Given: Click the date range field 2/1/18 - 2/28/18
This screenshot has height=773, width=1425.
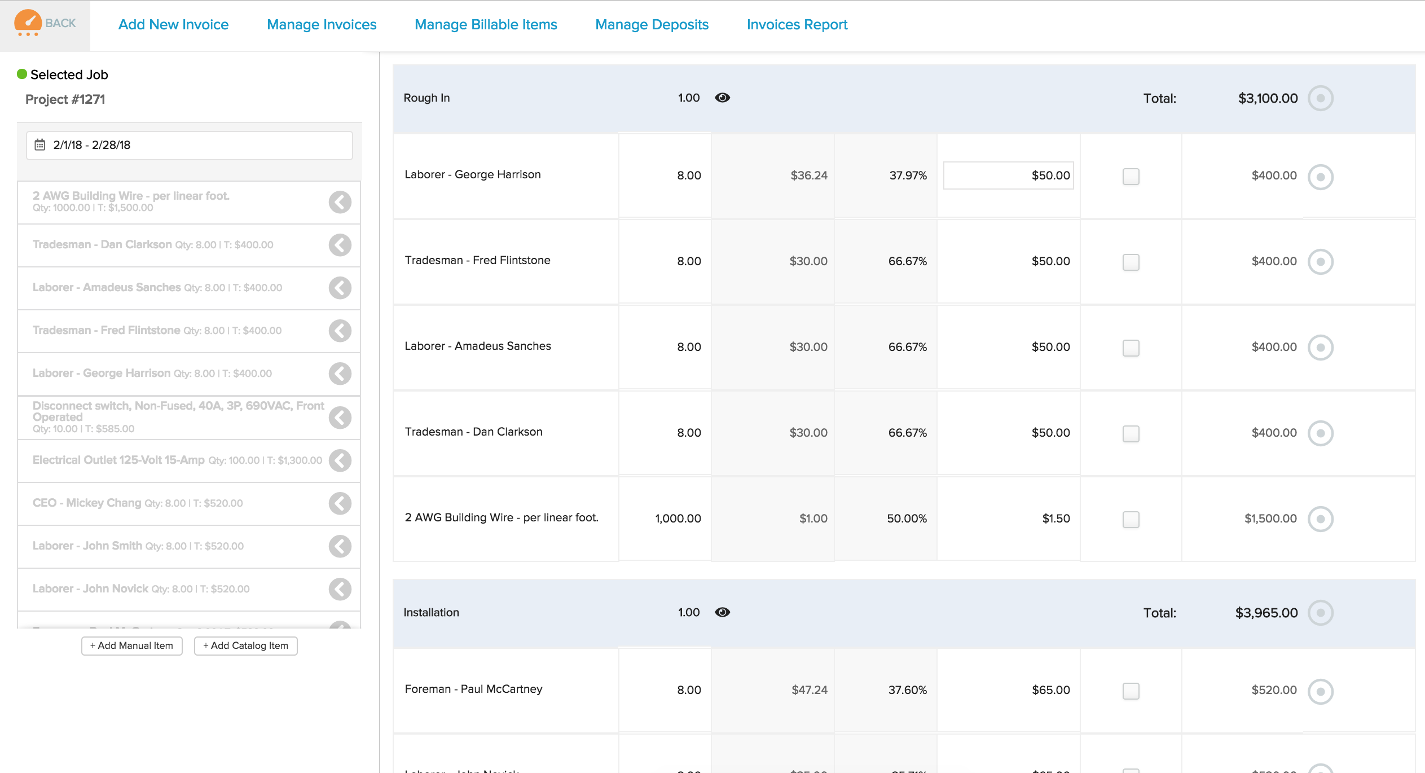Looking at the screenshot, I should click(x=190, y=145).
